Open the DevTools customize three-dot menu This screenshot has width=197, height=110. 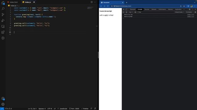[x=192, y=9]
